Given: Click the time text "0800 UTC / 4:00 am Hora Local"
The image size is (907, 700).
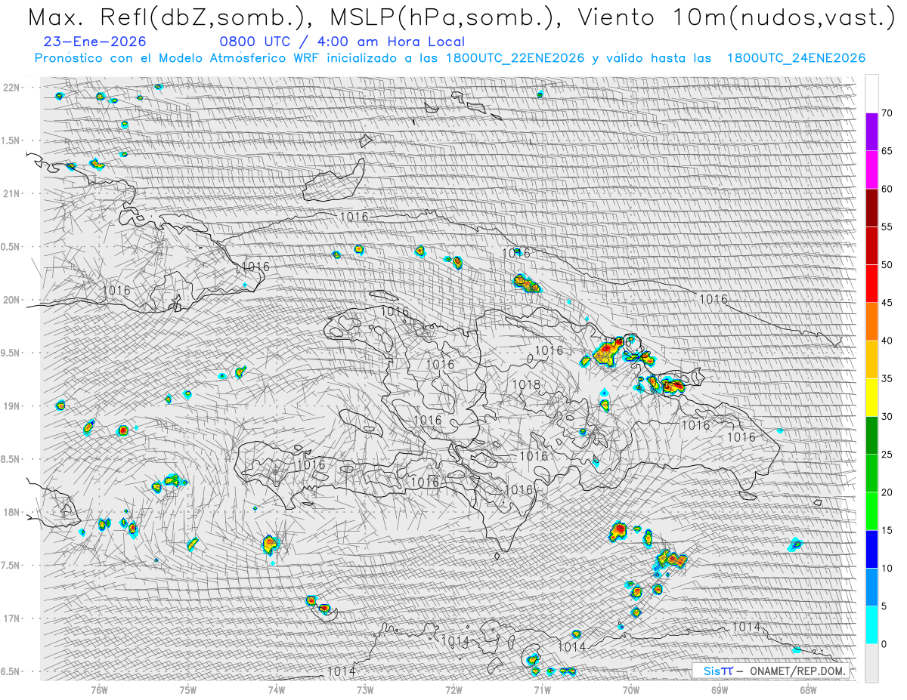Looking at the screenshot, I should 342,42.
